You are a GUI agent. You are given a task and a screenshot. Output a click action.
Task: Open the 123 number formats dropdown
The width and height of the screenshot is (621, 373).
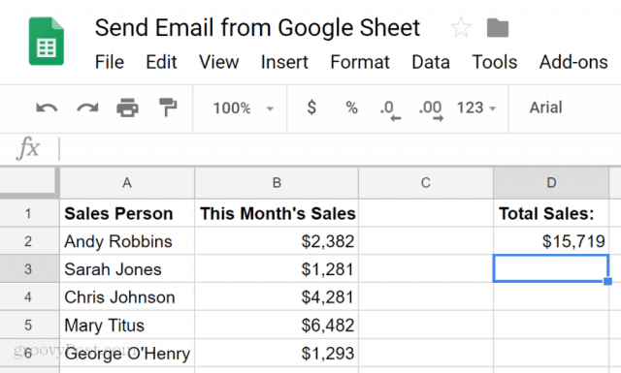point(476,108)
